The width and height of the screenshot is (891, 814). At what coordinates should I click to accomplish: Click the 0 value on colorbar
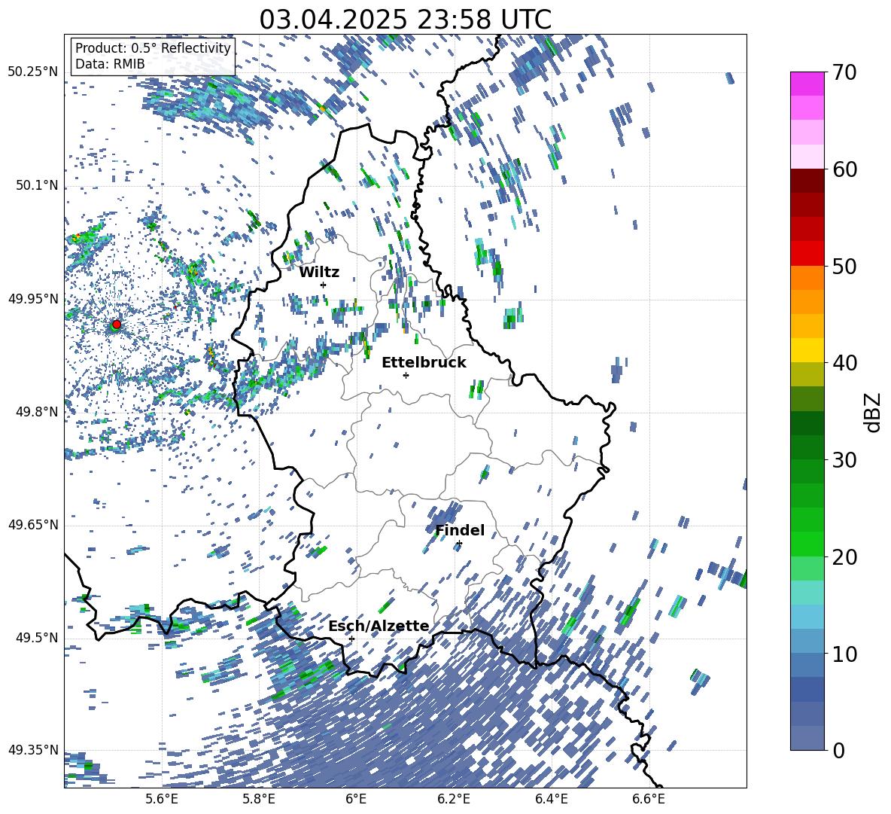point(838,750)
